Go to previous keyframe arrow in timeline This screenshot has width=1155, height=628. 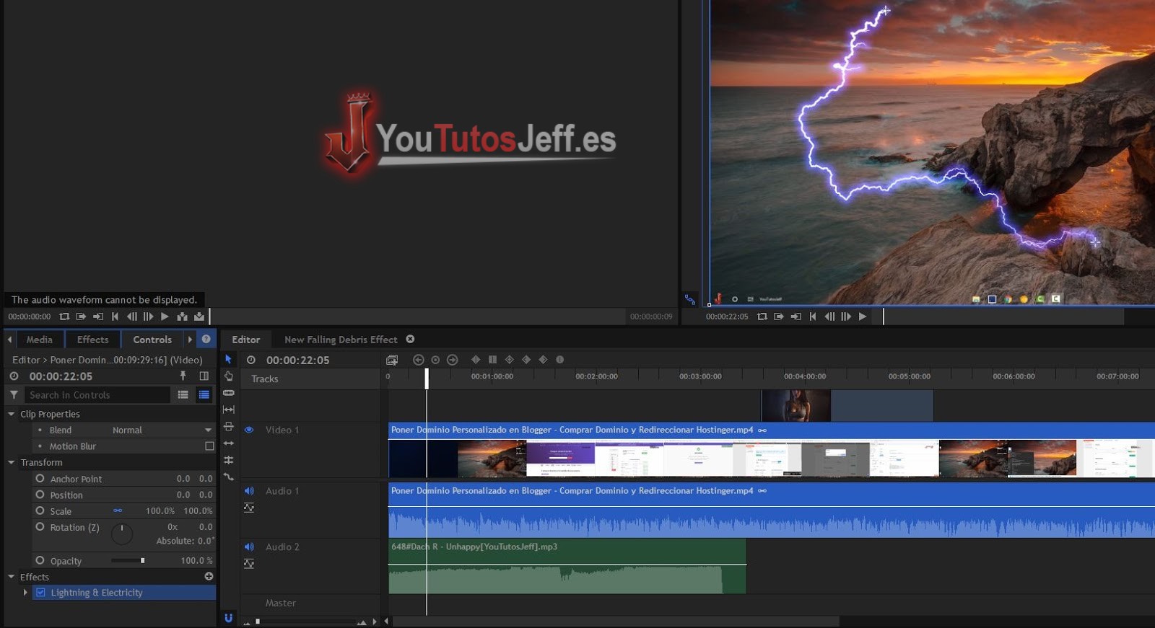418,360
